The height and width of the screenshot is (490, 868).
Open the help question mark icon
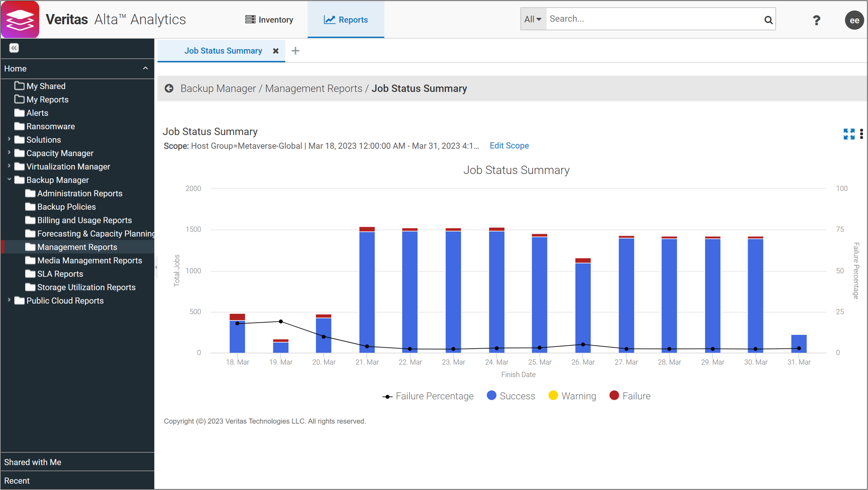817,20
